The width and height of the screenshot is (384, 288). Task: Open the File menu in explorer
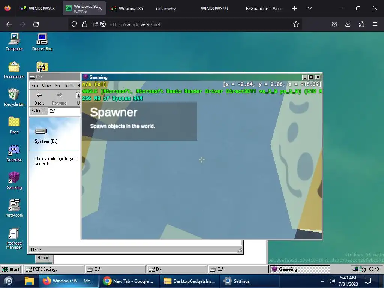point(34,85)
